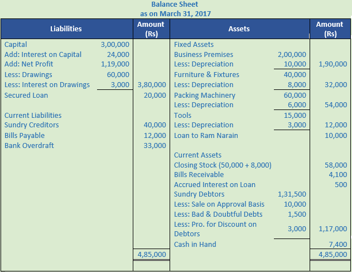Click the 'Tools' row label
The image size is (352, 272).
tap(183, 115)
